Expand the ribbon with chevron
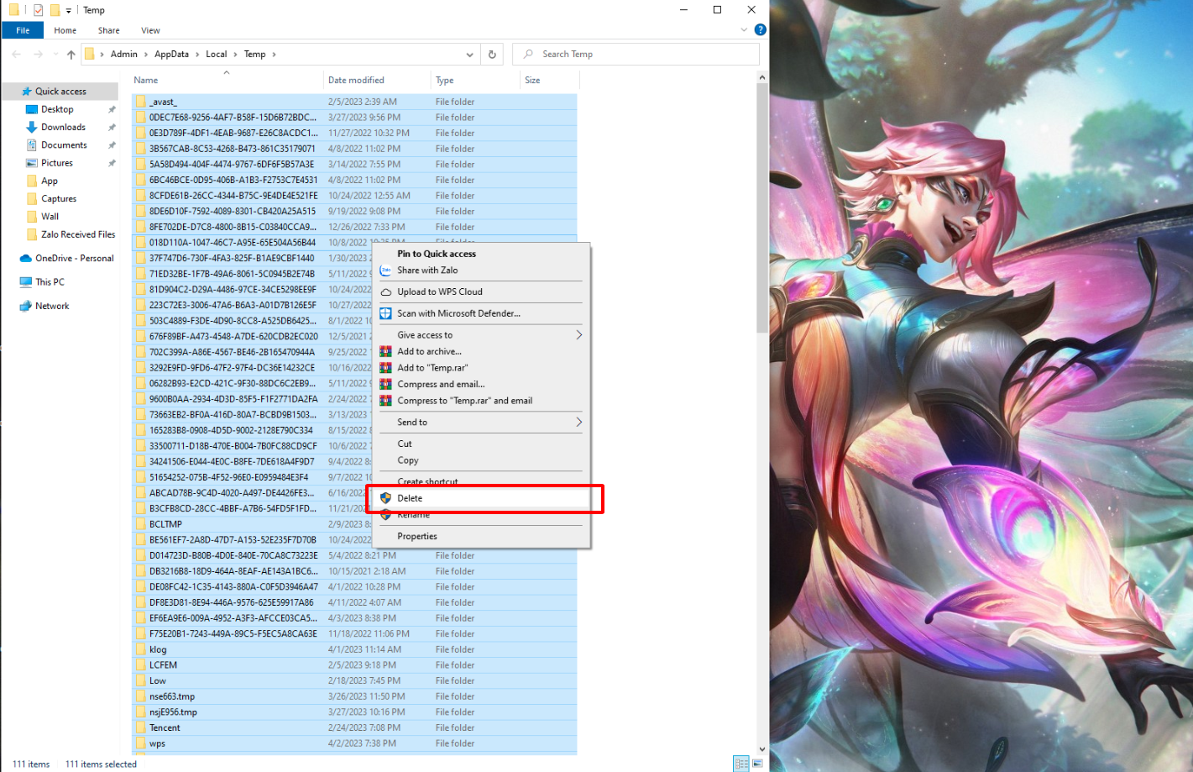Screen dimensions: 1193x772 pos(744,29)
